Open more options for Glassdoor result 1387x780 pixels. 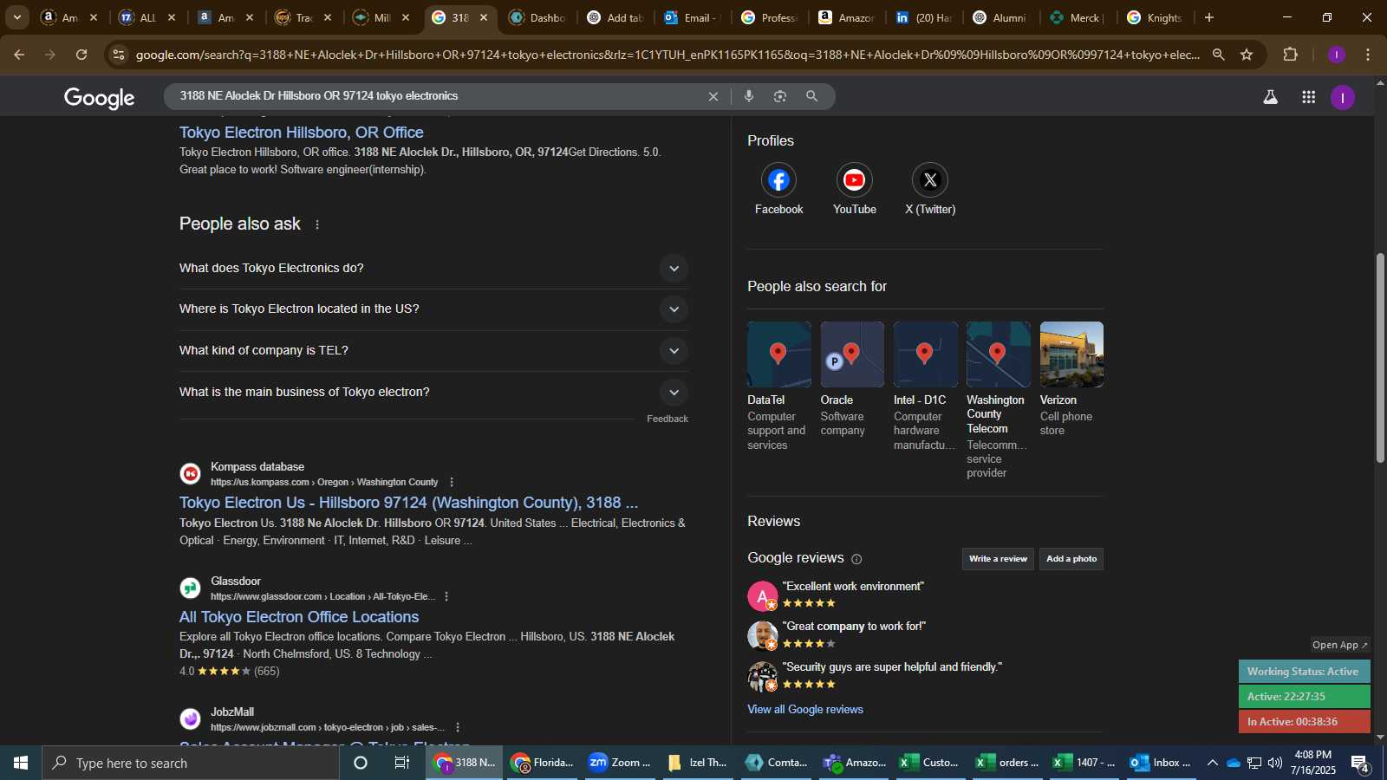[446, 596]
